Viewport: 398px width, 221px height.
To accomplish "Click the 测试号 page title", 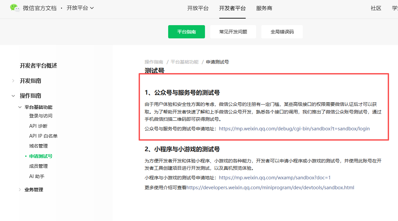I will (155, 70).
